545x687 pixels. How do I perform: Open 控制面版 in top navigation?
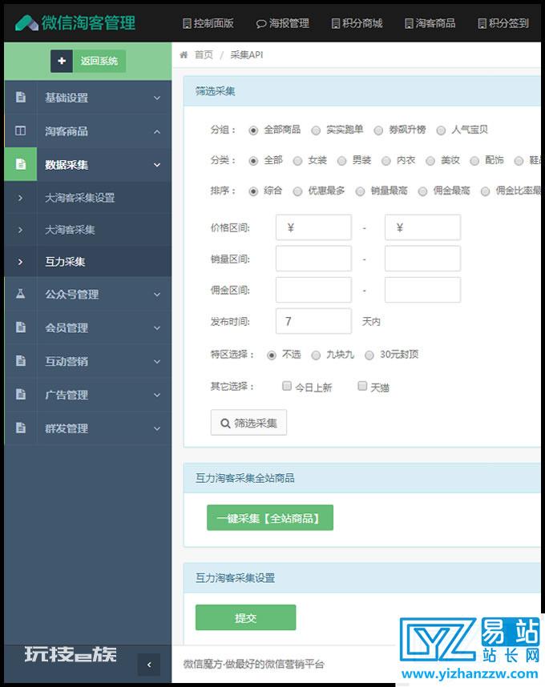coord(208,23)
